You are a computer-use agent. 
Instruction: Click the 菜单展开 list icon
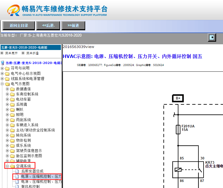click(2, 53)
